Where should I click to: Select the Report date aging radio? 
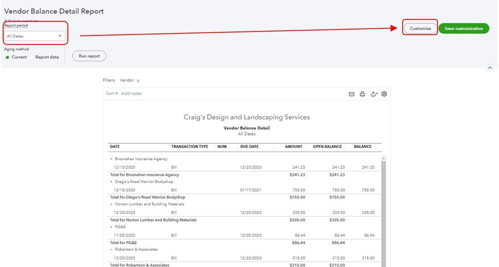click(x=31, y=57)
